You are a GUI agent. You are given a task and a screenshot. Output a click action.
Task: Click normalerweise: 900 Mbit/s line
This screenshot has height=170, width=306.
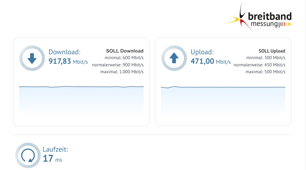pyautogui.click(x=118, y=65)
